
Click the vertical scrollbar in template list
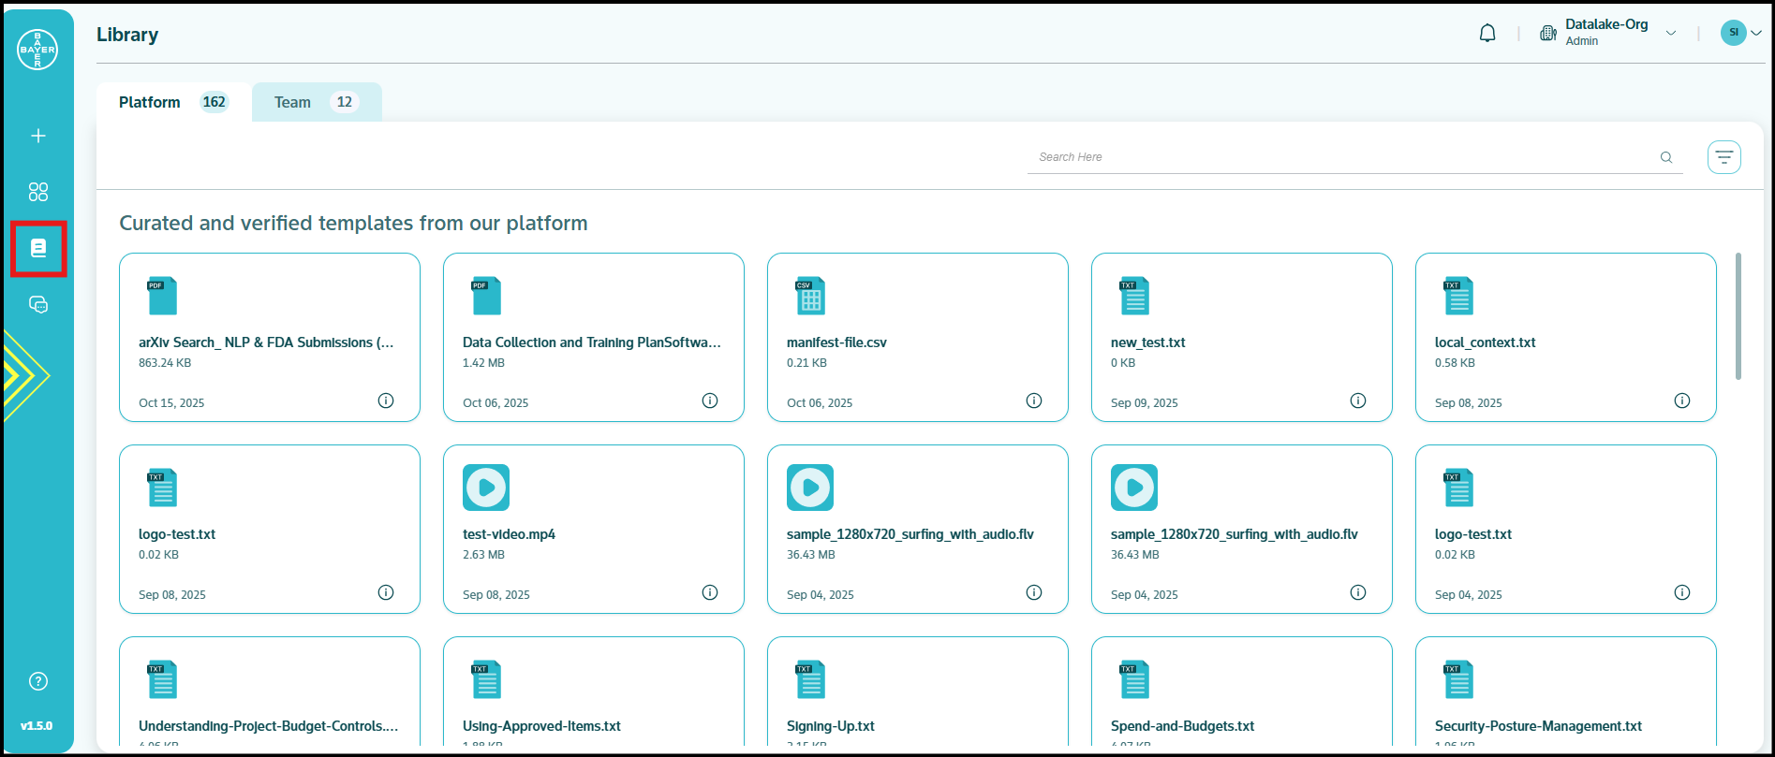[x=1738, y=316]
